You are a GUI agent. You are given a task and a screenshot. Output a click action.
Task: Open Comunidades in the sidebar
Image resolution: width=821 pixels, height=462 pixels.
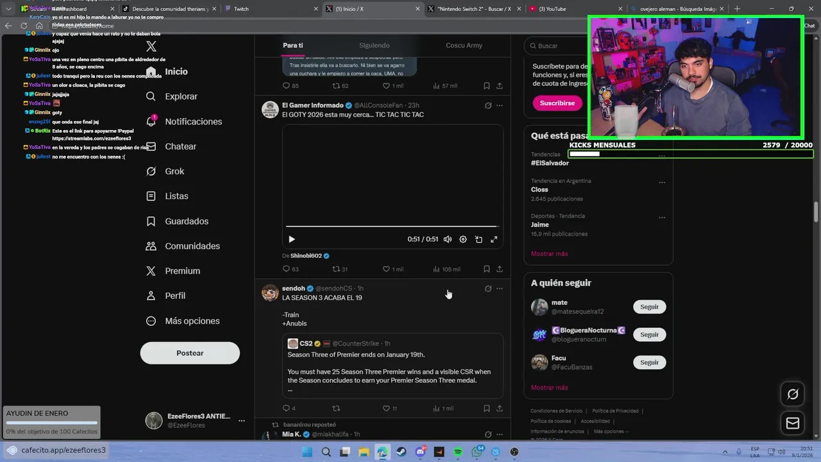click(183, 246)
